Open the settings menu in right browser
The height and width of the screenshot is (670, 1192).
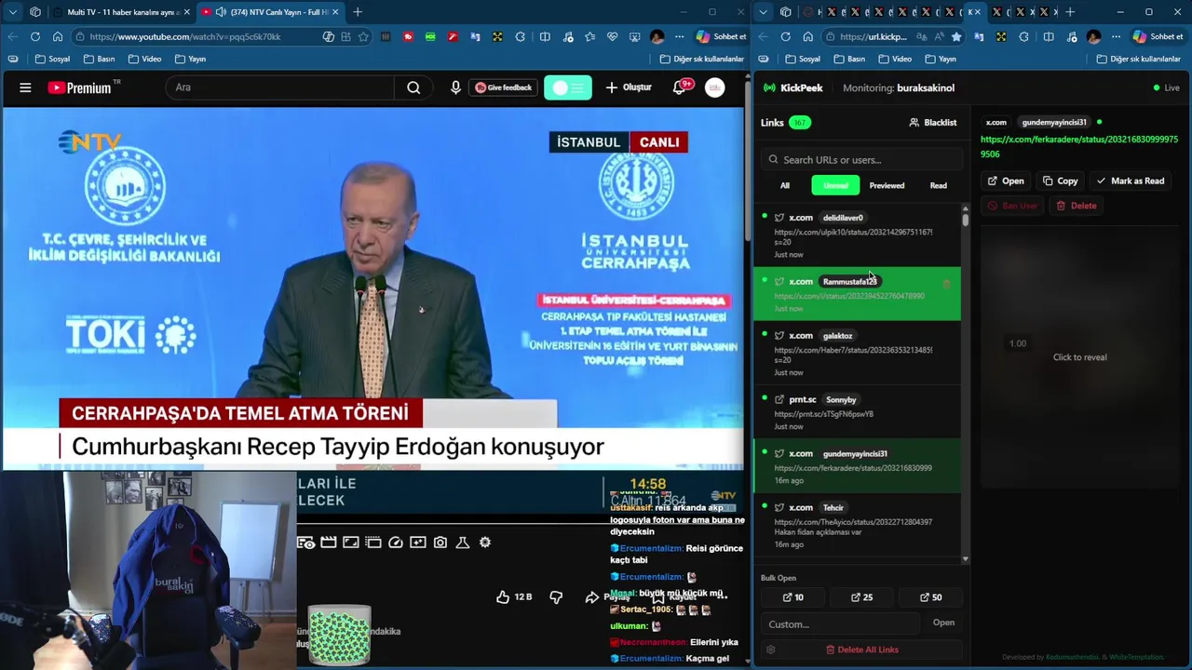(x=1115, y=36)
